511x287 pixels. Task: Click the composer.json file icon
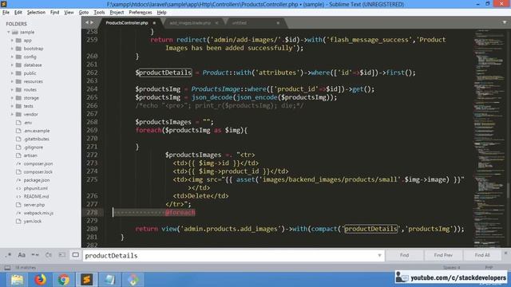18,163
